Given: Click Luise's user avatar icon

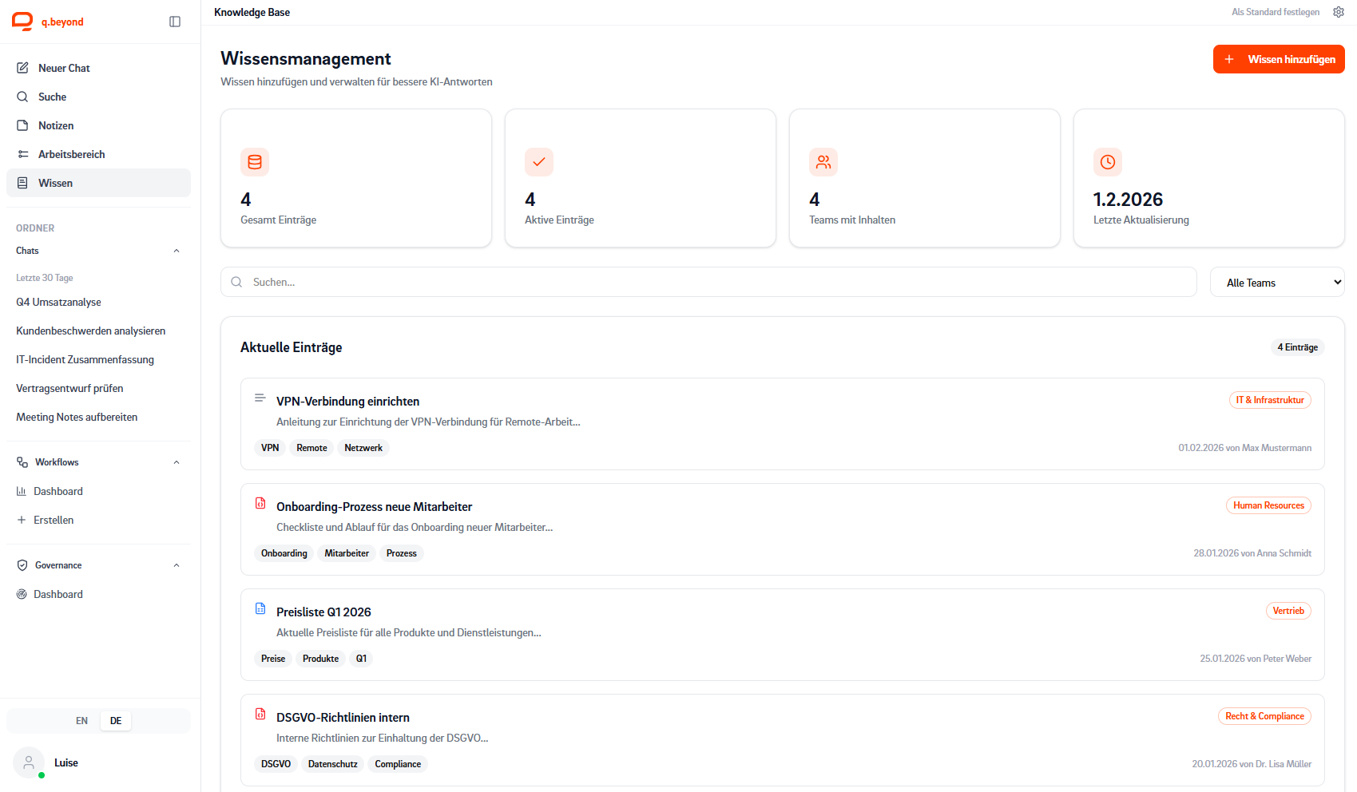Looking at the screenshot, I should [29, 762].
